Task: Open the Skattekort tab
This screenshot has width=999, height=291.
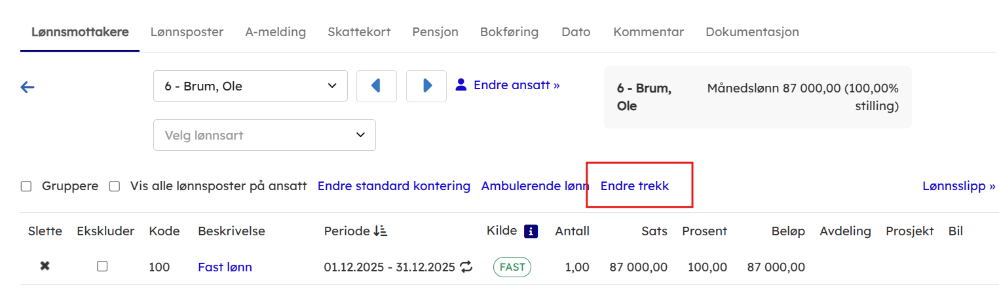Action: [x=359, y=32]
